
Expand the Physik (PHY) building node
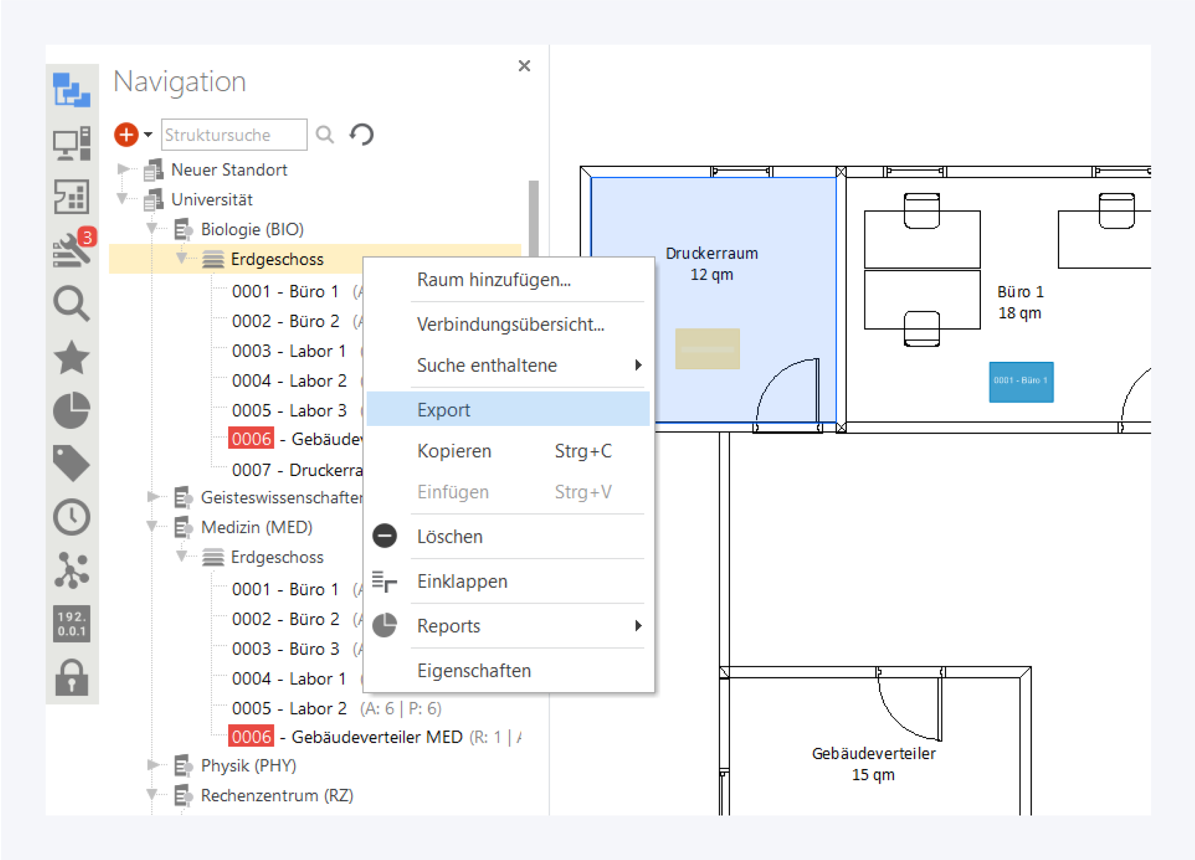tap(152, 765)
